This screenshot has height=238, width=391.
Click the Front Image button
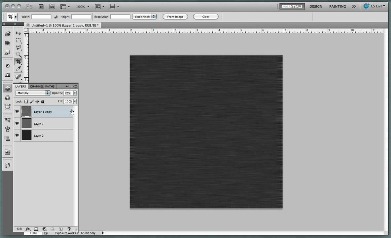(x=175, y=17)
